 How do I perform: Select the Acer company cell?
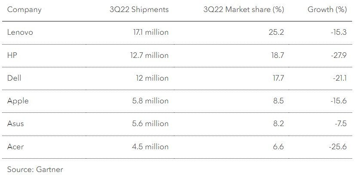15,147
